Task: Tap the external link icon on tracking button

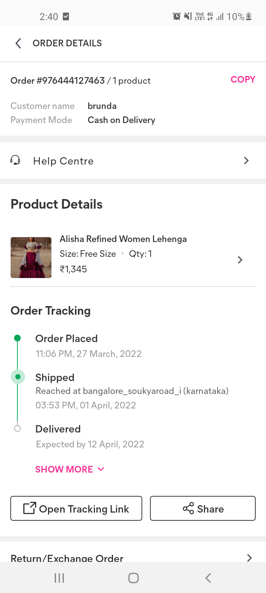Action: click(30, 508)
